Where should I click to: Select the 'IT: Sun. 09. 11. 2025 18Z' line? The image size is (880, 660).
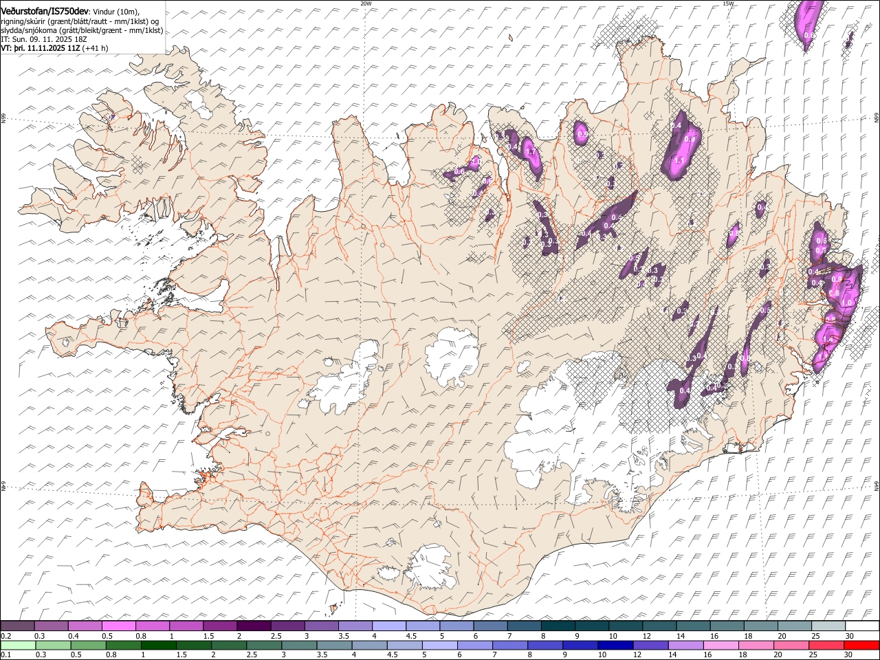(44, 40)
